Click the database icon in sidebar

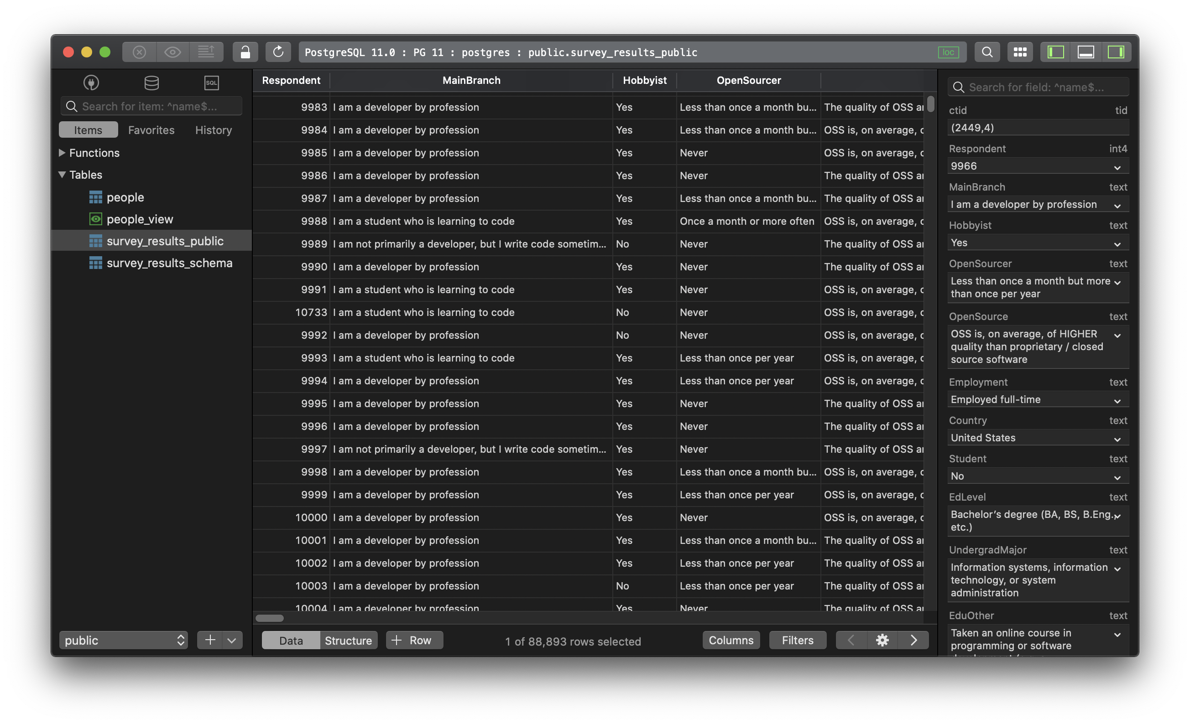tap(151, 81)
